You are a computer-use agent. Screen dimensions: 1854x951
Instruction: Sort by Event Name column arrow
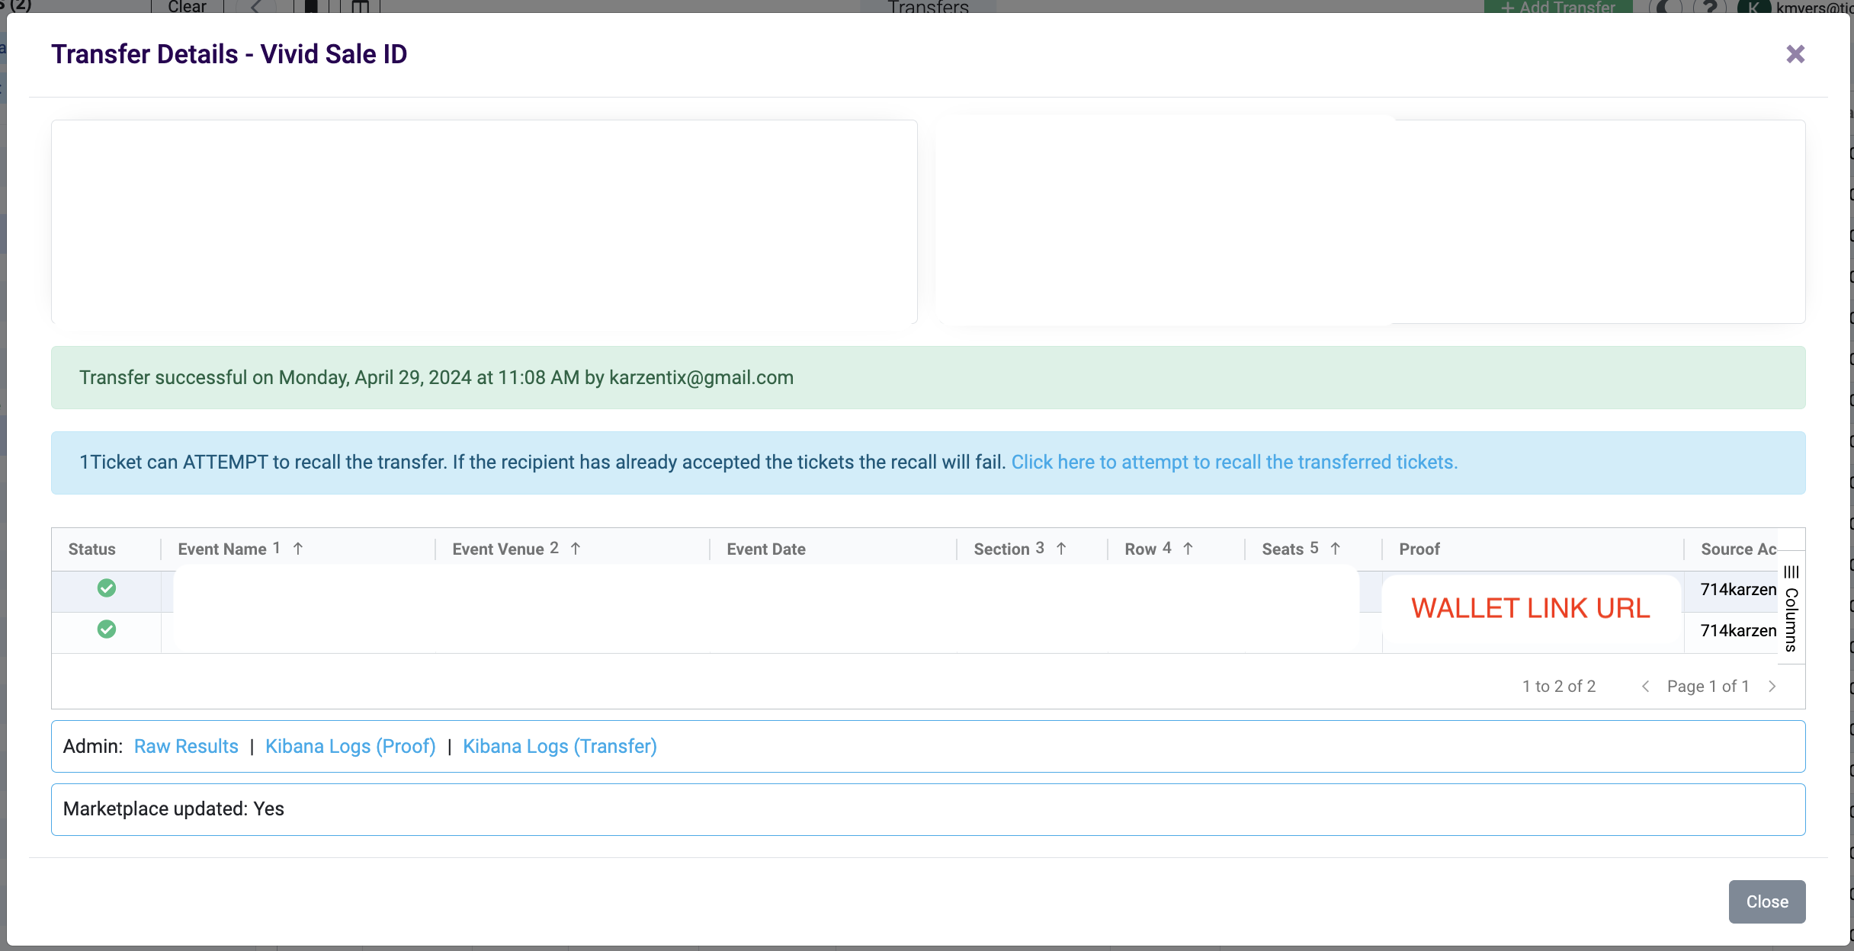coord(298,549)
